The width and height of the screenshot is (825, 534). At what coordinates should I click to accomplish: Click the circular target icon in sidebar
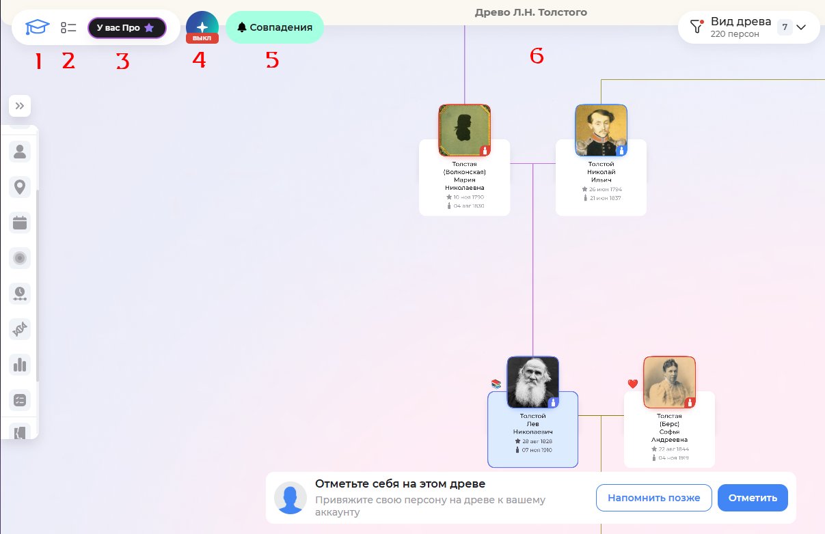tap(20, 258)
